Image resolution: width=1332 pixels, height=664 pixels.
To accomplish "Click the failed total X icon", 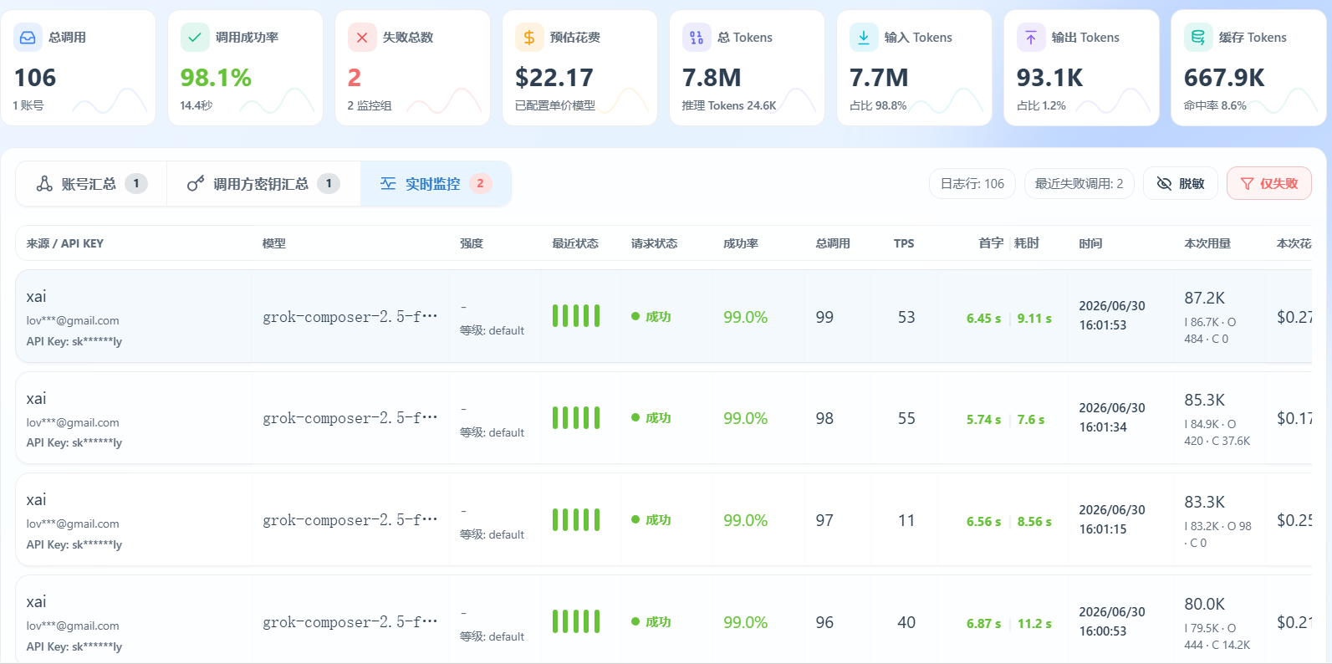I will tap(362, 38).
